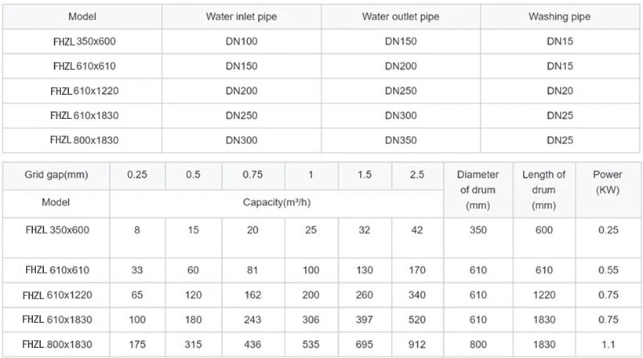Screen dimensions: 643x358
Task: Select the Power (KW) column header
Action: 608,182
